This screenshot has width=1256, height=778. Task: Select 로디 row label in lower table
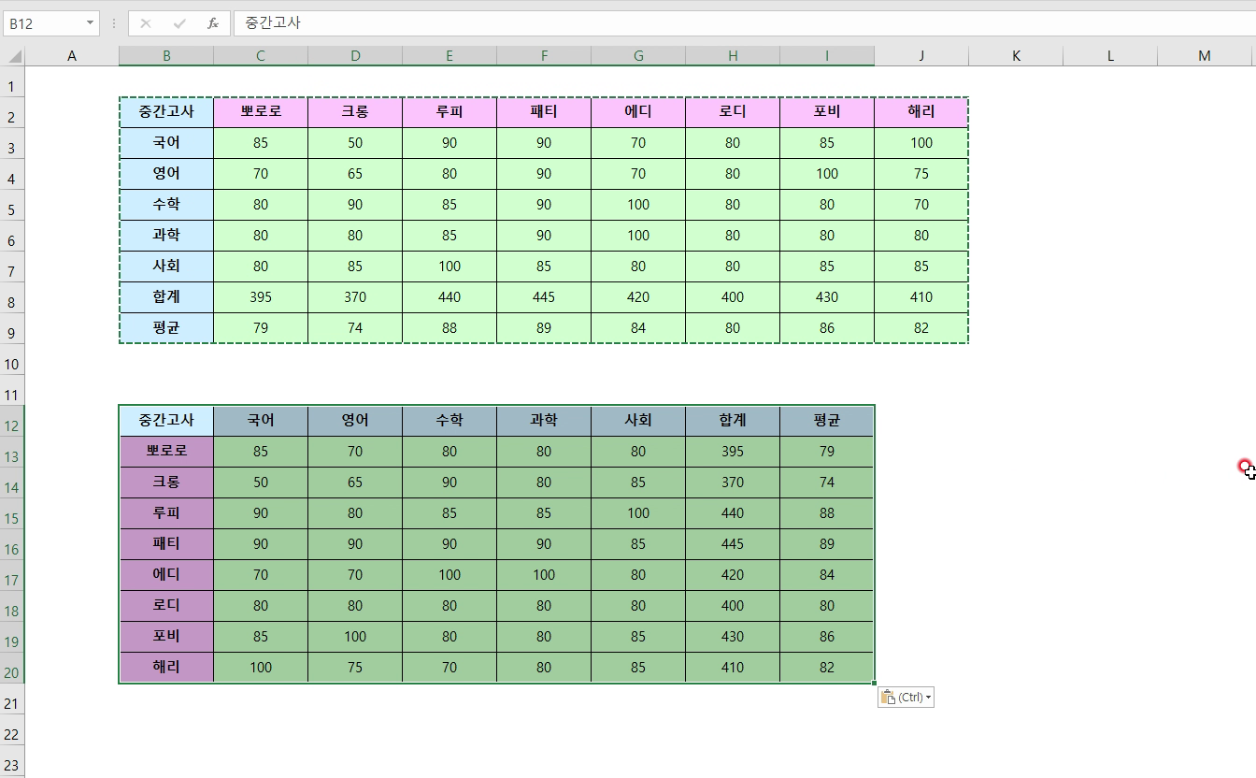(x=166, y=606)
